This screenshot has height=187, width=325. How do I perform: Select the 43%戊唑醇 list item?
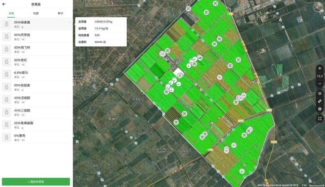(x=36, y=99)
